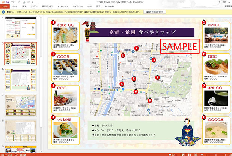The height and width of the screenshot is (156, 232).
Task: Click the Help question mark icon
Action: [220, 2]
